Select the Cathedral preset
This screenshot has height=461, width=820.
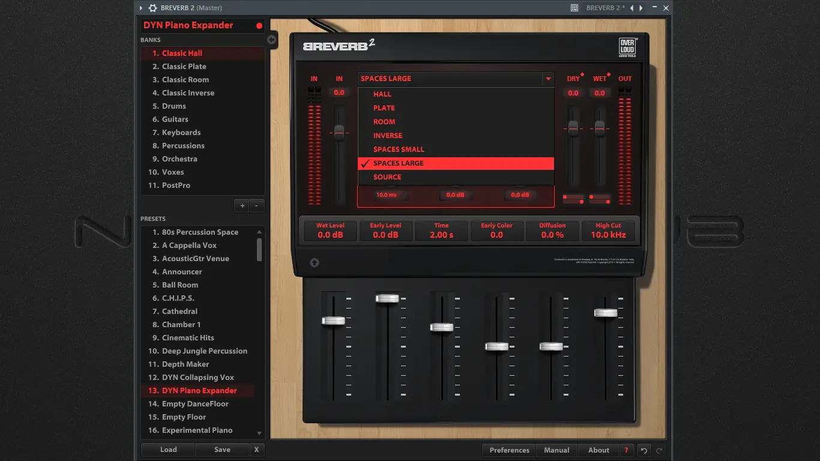pos(198,312)
